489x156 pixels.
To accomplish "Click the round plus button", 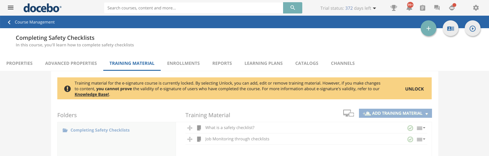I will pos(428,29).
